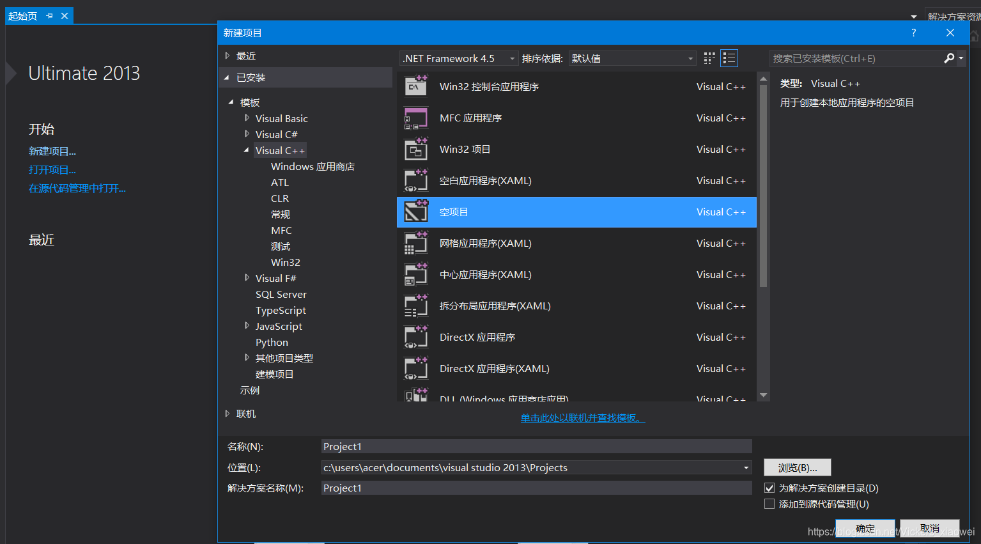This screenshot has height=544, width=981.
Task: Expand the Visual Basic node
Action: tap(247, 118)
